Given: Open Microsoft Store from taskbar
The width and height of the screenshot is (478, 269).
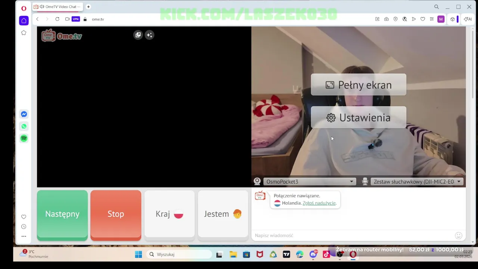Looking at the screenshot, I should 246,254.
